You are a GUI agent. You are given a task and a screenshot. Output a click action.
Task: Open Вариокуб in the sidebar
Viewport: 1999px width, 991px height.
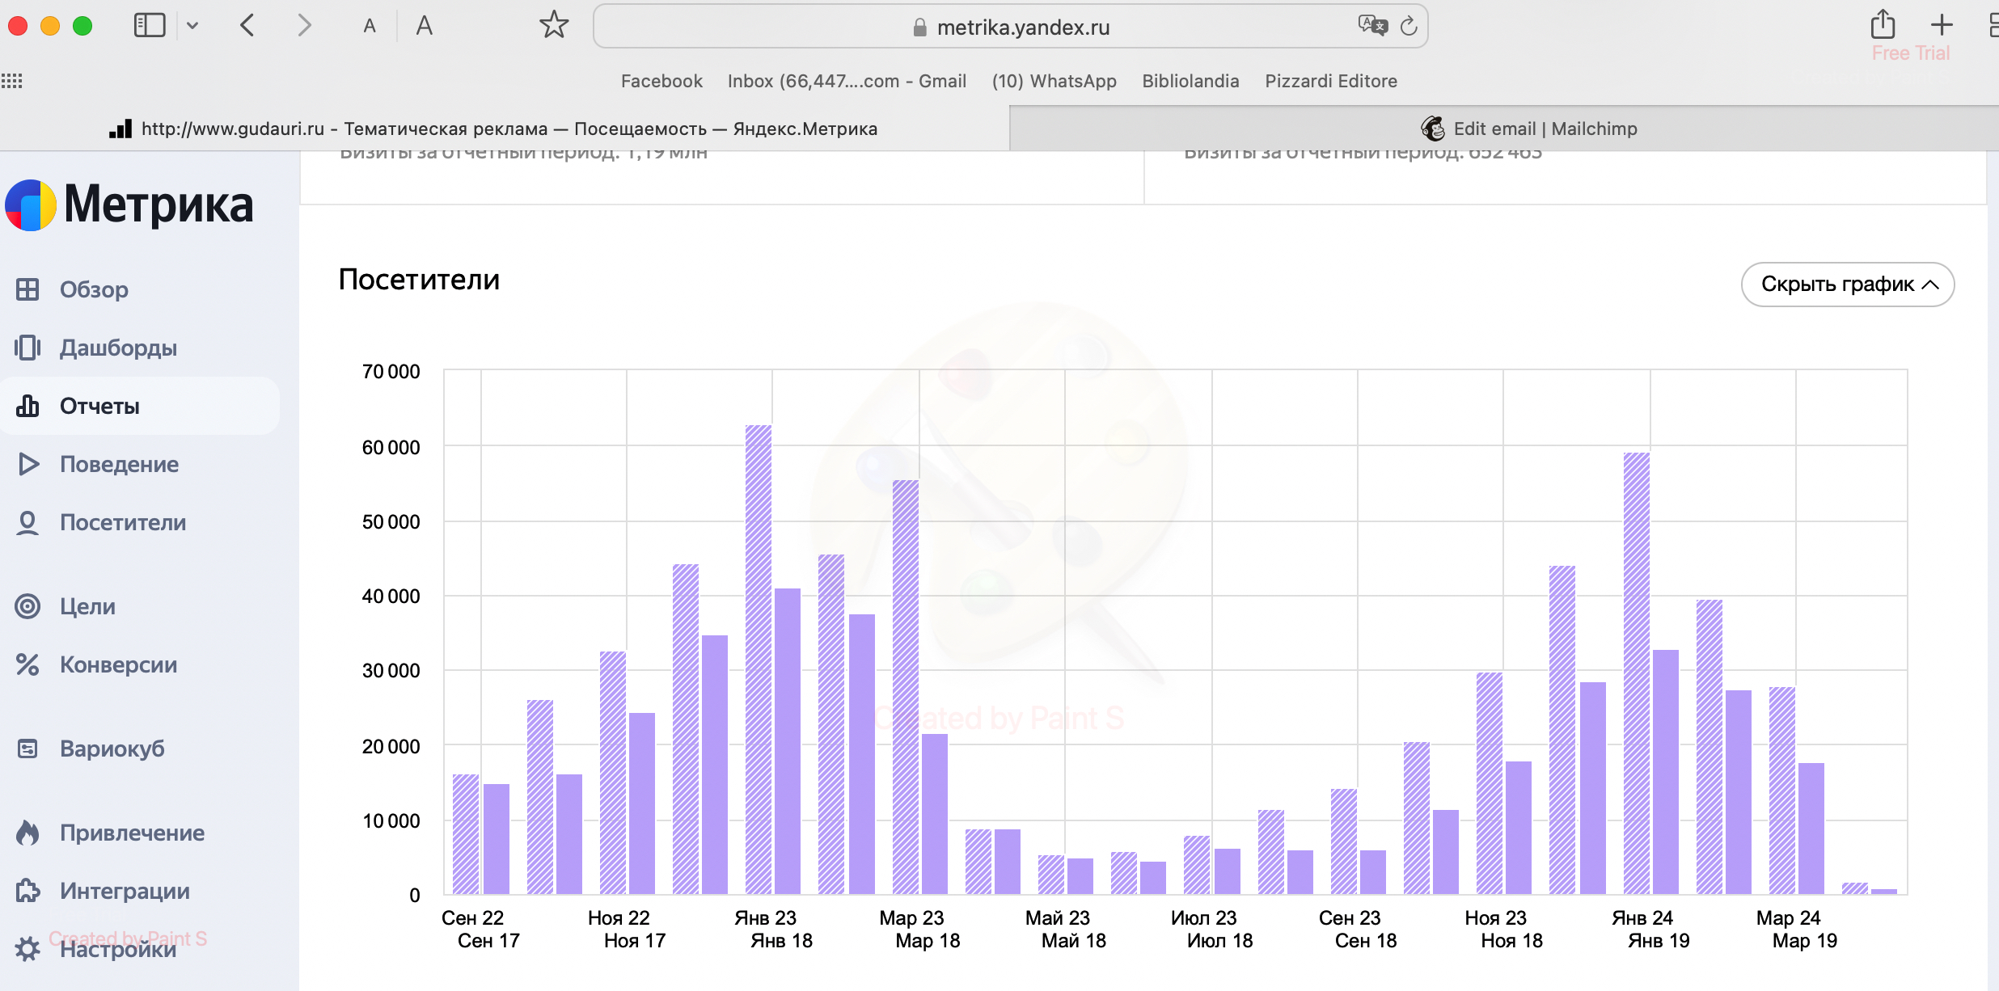coord(112,749)
